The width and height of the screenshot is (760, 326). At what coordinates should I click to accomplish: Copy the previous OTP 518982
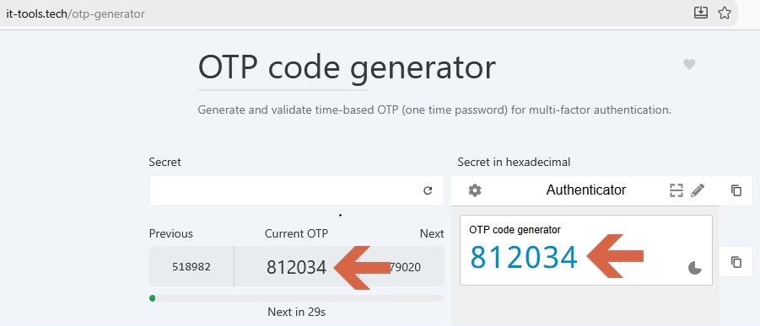(x=191, y=266)
